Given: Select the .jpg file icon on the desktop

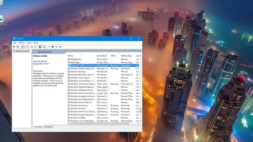Looking at the screenshot, I should (1, 19).
